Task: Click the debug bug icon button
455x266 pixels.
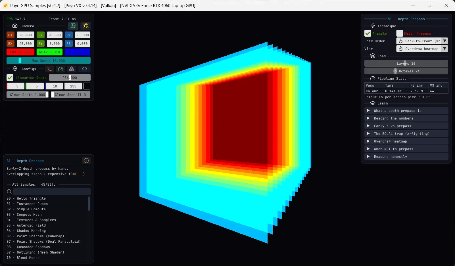Action: (85, 26)
